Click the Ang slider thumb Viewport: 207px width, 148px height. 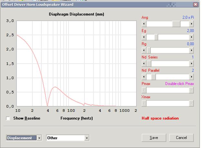pyautogui.click(x=176, y=24)
